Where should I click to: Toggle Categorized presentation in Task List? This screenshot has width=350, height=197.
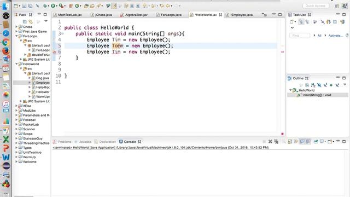(301, 22)
